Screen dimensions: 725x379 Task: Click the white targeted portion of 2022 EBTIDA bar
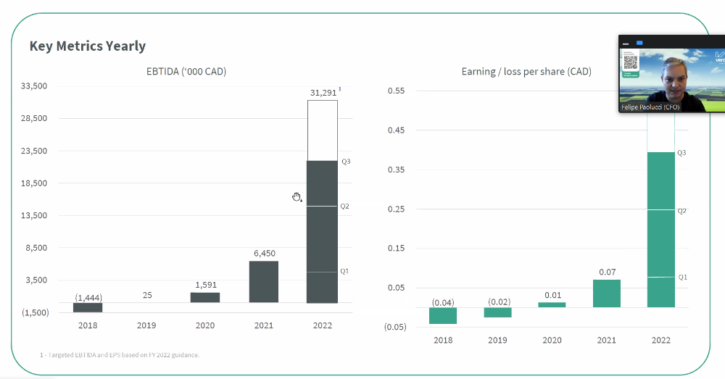pyautogui.click(x=322, y=130)
